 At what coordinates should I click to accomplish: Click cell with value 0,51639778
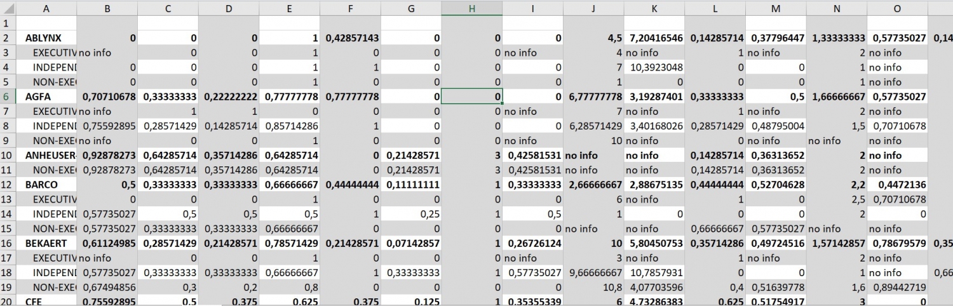click(776, 286)
